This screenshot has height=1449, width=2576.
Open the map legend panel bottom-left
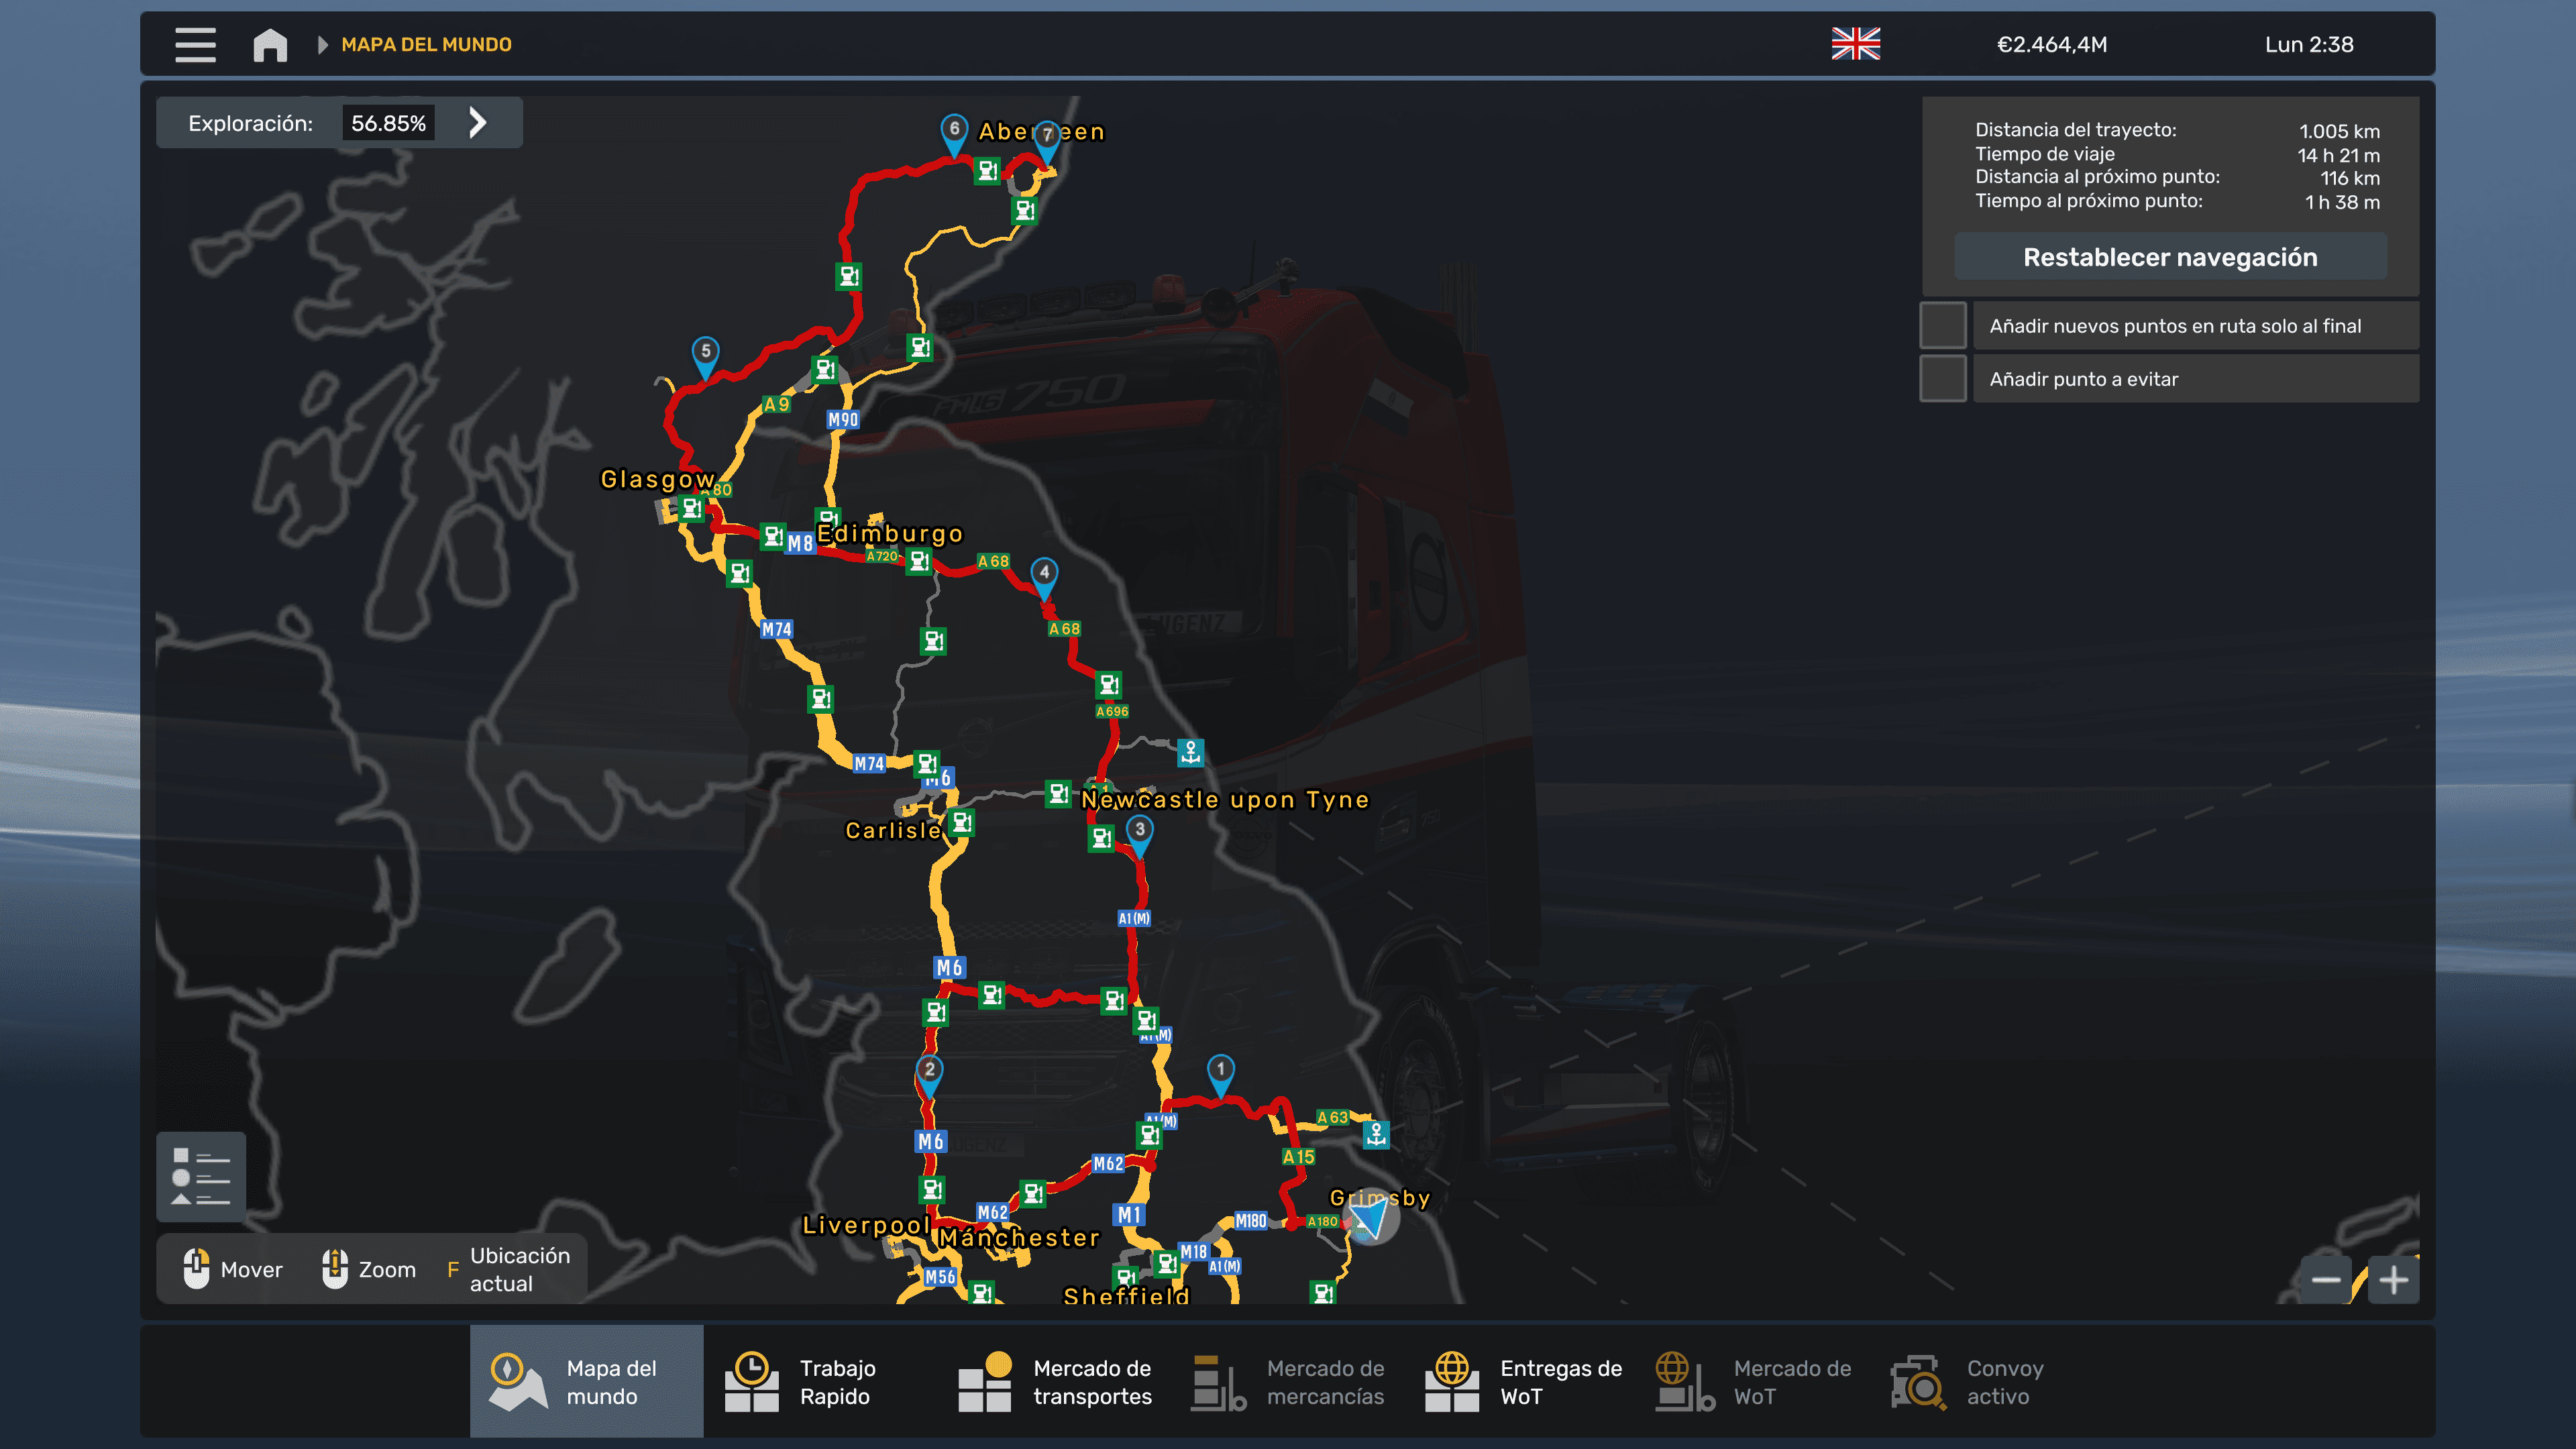pyautogui.click(x=200, y=1177)
